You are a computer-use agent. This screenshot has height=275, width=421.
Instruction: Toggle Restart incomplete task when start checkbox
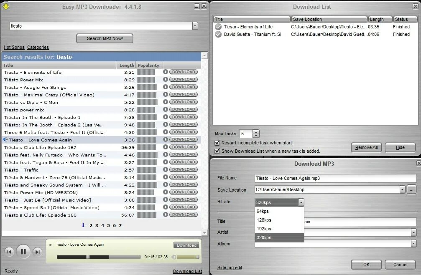pyautogui.click(x=217, y=143)
